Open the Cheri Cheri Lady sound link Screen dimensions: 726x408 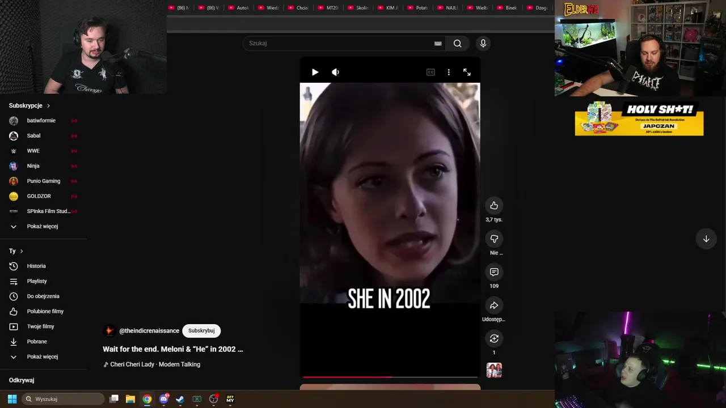155,364
